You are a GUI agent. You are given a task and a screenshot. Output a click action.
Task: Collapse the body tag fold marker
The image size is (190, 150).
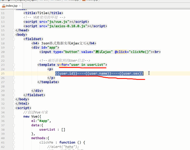pyautogui.click(x=14, y=35)
